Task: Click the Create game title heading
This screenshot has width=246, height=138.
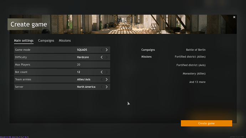Action: pyautogui.click(x=29, y=24)
